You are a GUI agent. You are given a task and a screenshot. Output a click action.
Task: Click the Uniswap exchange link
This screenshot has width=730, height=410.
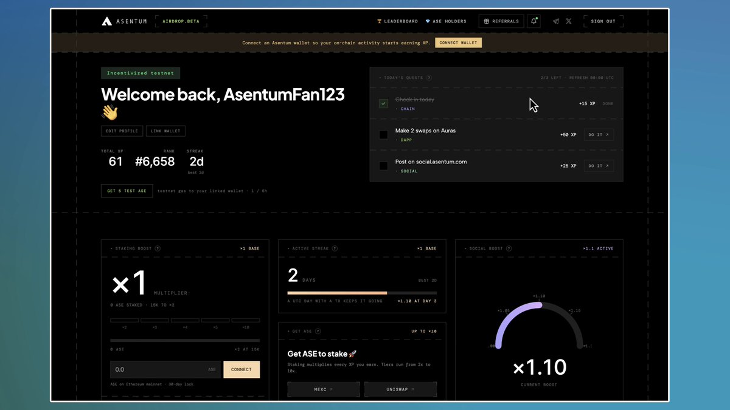[400, 389]
